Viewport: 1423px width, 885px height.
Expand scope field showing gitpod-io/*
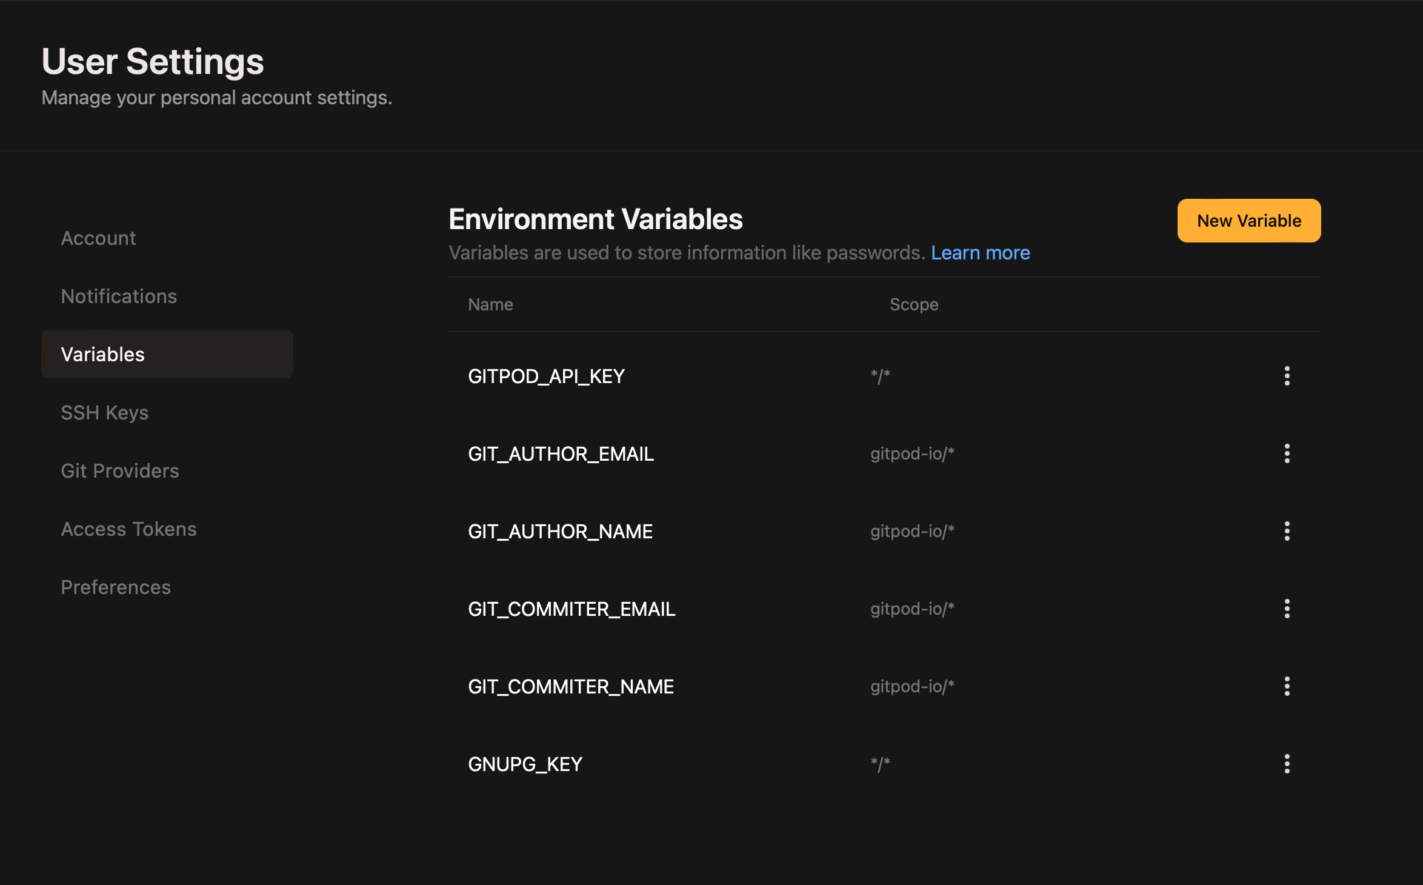point(910,454)
